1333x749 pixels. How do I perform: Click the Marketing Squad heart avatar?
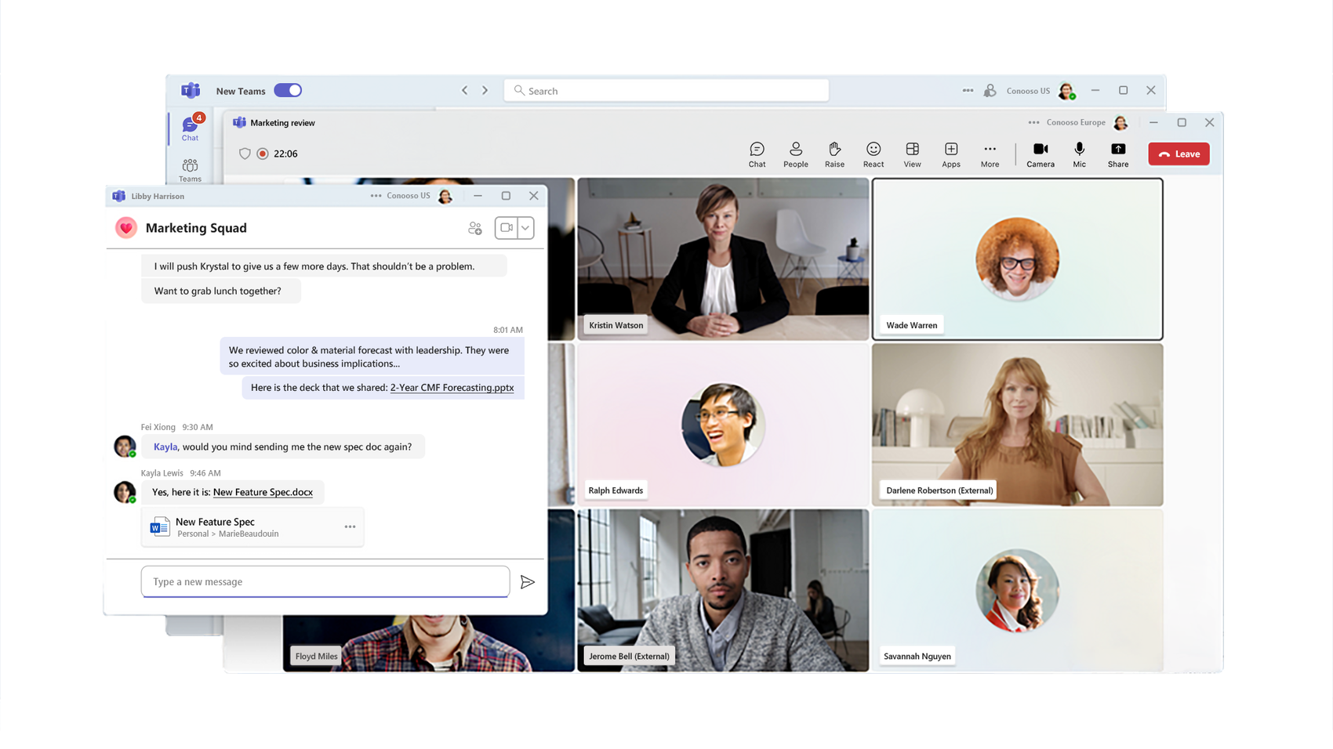pos(126,227)
